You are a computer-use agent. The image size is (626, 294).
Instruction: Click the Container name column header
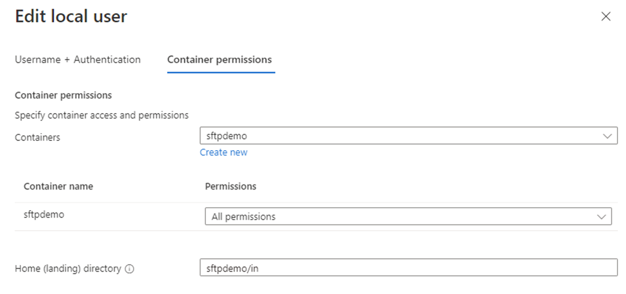click(x=58, y=187)
